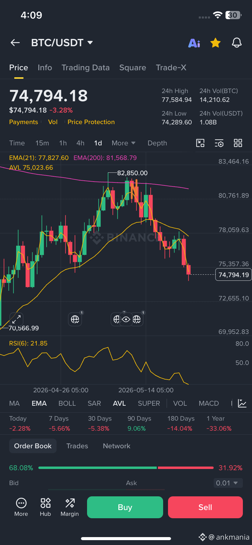Switch to the Info tab
Viewport: 252px width, 545px height.
[x=45, y=68]
